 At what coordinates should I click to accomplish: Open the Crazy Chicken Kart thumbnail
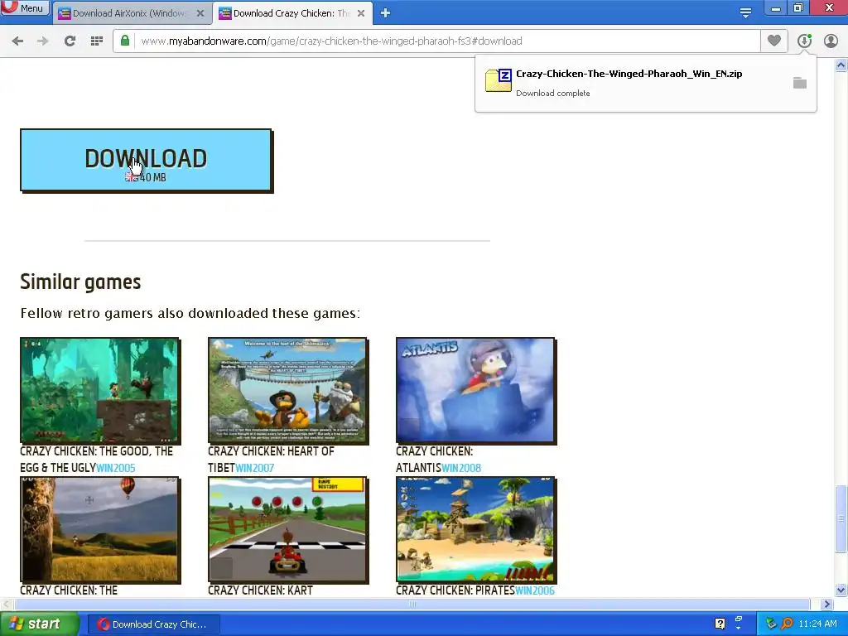click(287, 529)
